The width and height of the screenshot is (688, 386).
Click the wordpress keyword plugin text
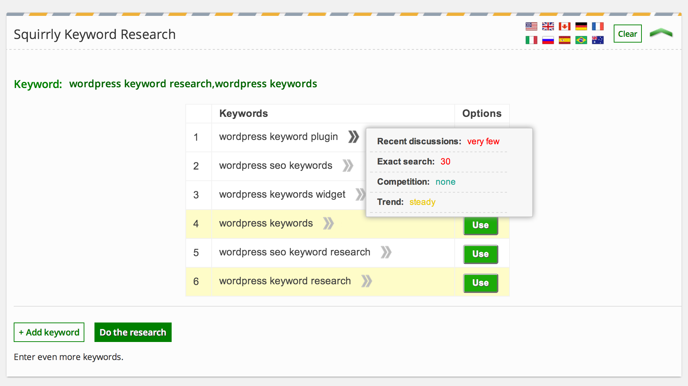(278, 137)
